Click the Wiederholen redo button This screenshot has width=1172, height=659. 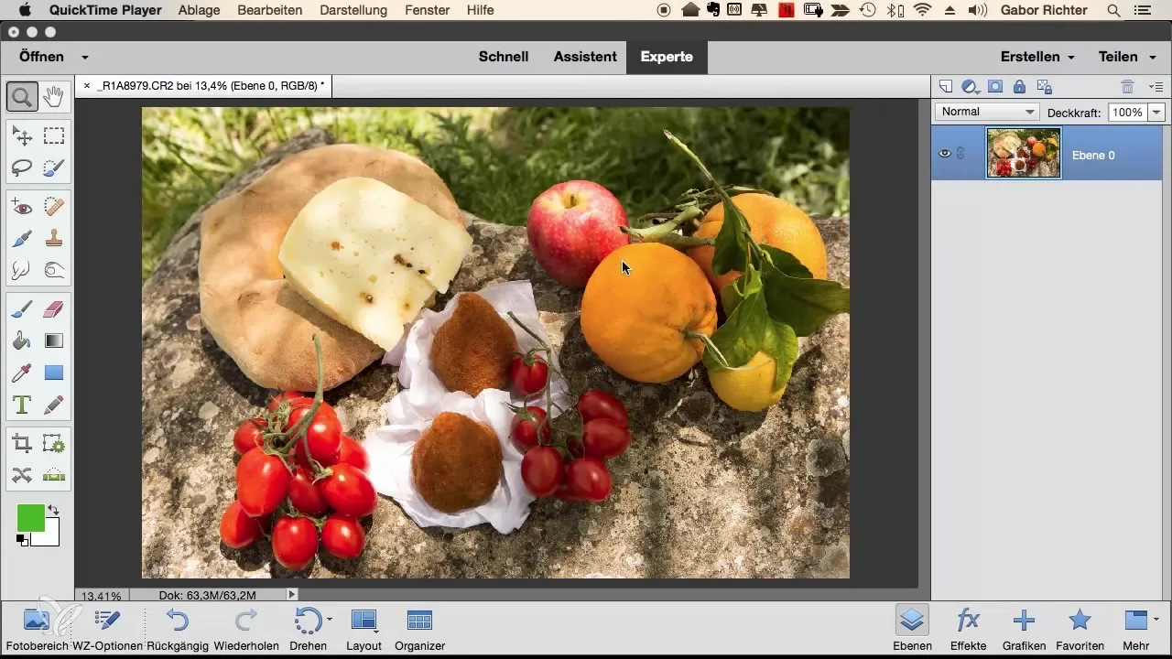pos(245,628)
